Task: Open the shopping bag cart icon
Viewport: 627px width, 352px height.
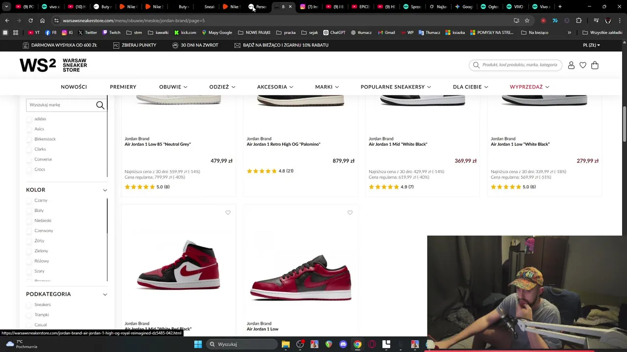Action: click(x=595, y=65)
